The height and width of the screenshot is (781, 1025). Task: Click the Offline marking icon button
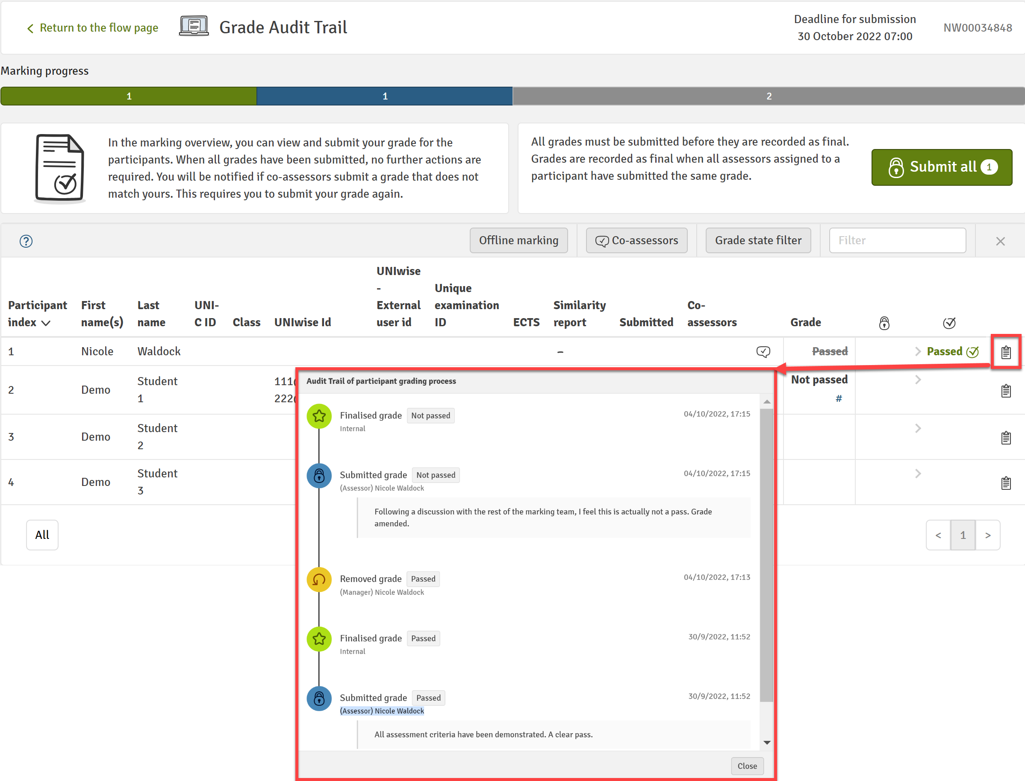[x=518, y=240]
